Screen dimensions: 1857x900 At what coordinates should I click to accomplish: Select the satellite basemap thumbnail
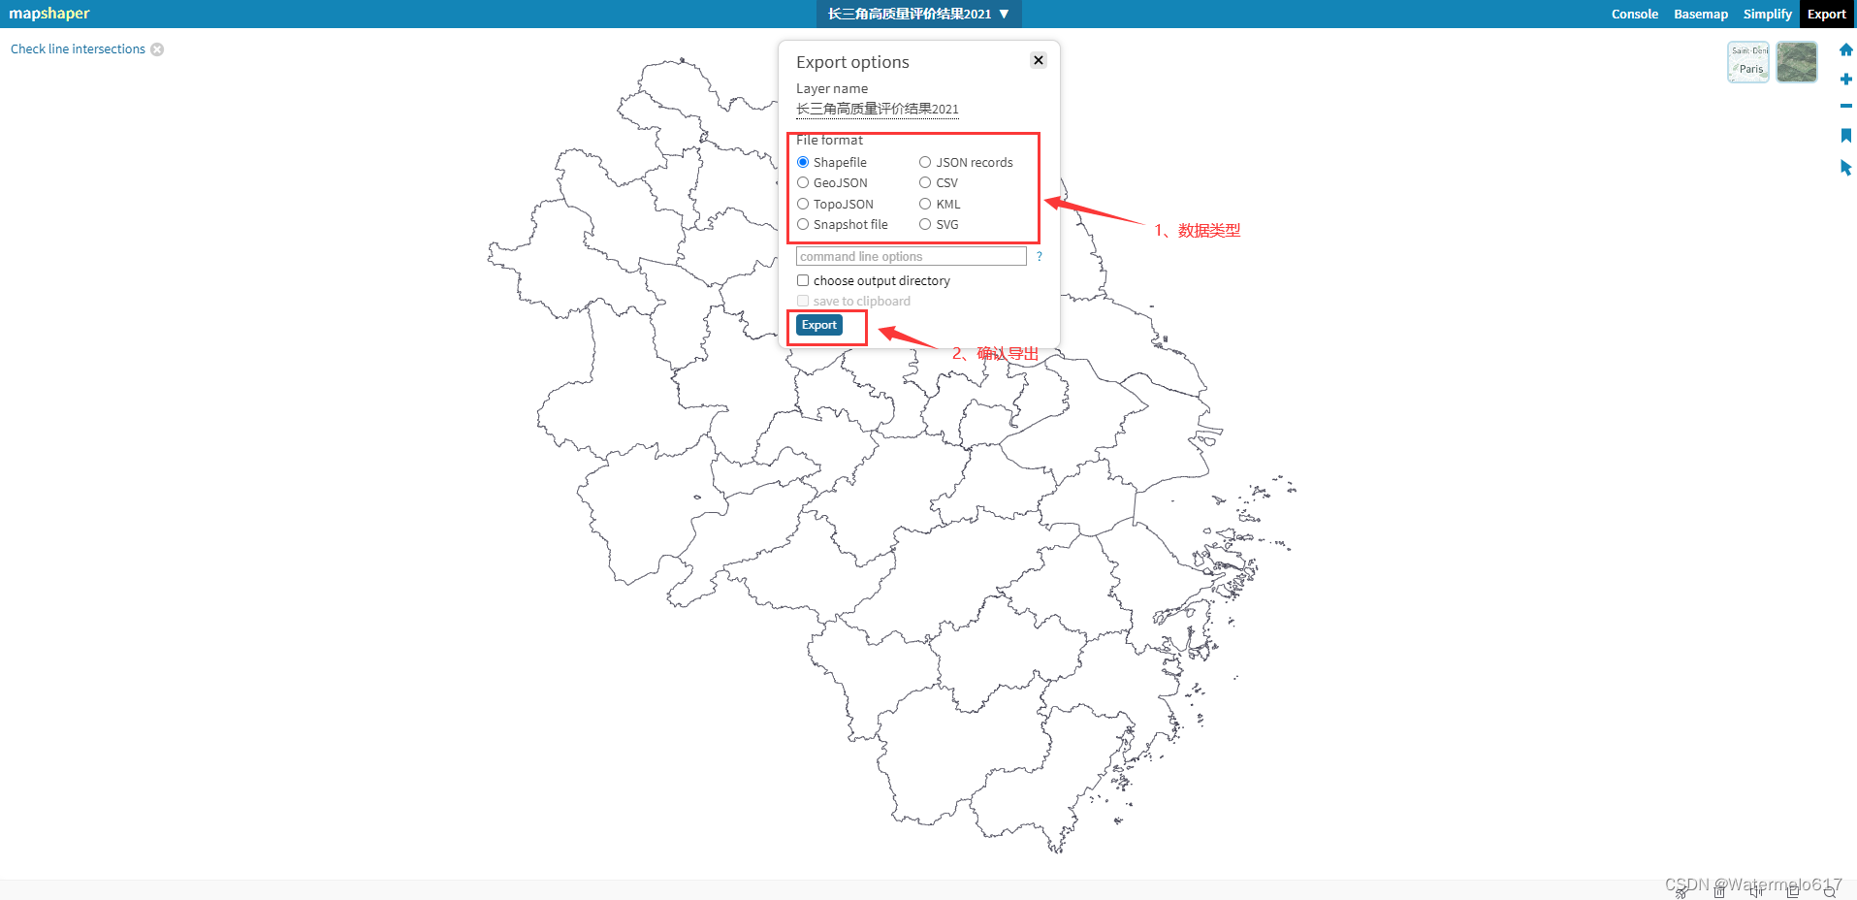[1796, 61]
